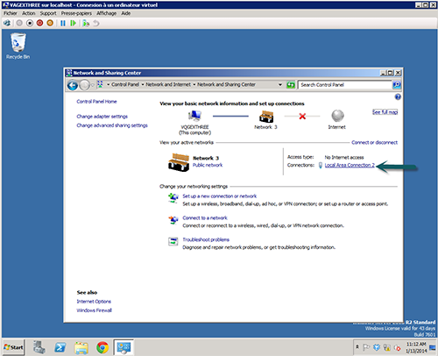
Task: Click the Troubleshoot problems link
Action: [206, 239]
